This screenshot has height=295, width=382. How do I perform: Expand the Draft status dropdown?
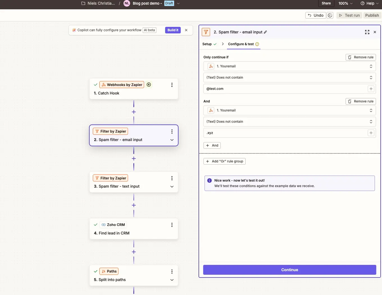click(179, 3)
